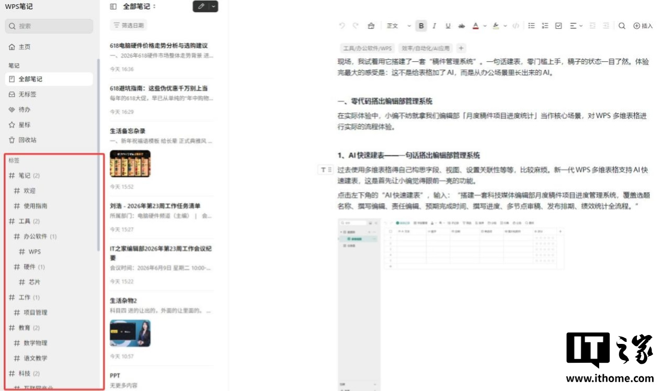The height and width of the screenshot is (391, 663).
Task: Apply red font color letter A
Action: (x=476, y=26)
